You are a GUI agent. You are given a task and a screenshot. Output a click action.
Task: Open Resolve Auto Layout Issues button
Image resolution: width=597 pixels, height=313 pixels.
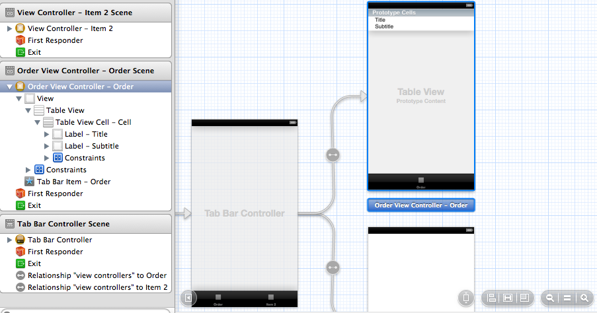tap(524, 298)
